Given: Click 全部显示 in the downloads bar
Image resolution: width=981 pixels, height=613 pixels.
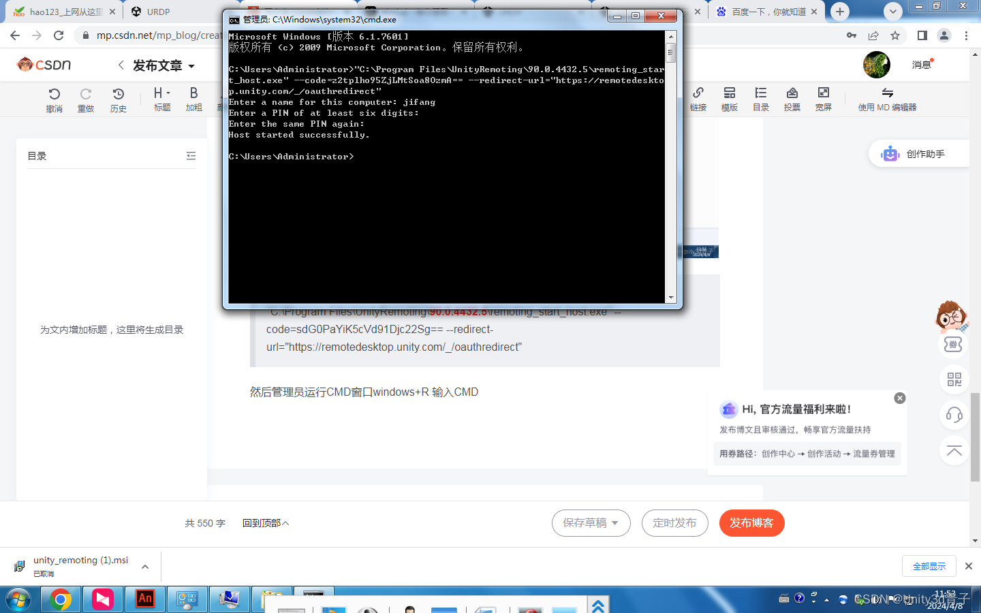Looking at the screenshot, I should point(929,566).
